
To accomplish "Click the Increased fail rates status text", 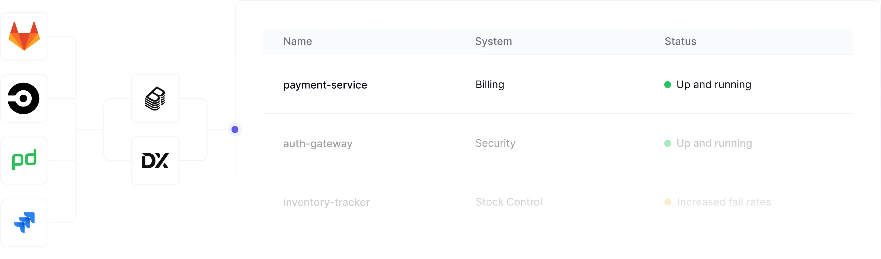I will coord(724,202).
